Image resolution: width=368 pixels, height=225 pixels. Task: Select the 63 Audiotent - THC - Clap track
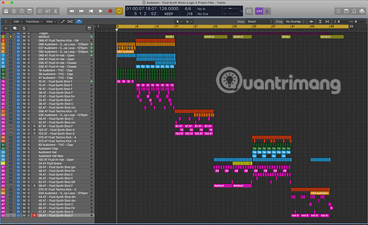click(56, 145)
